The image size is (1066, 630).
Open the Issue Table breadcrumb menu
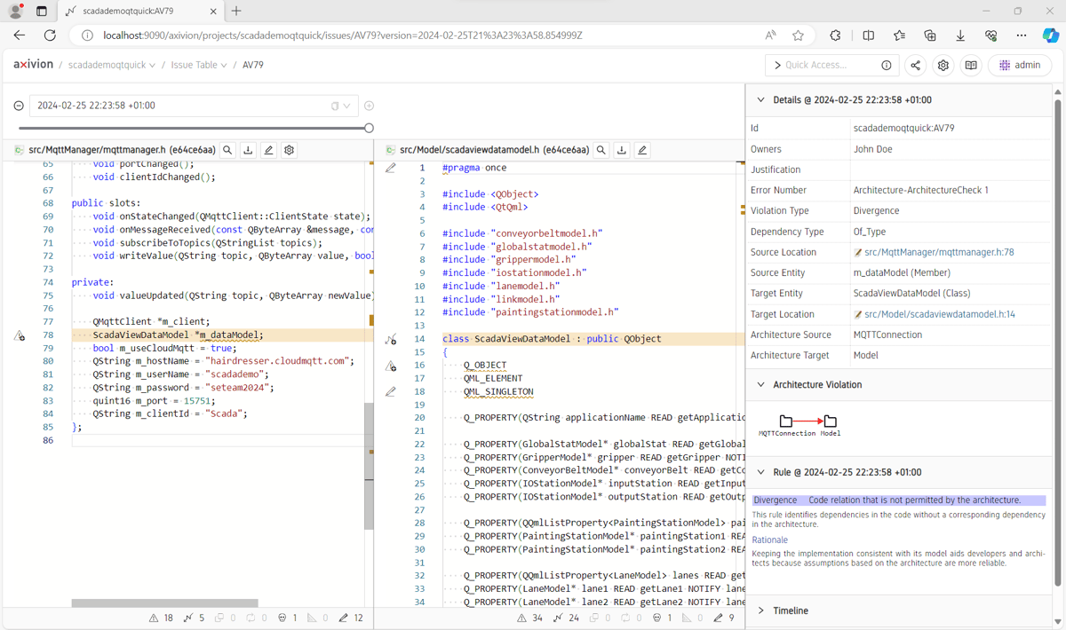[198, 65]
